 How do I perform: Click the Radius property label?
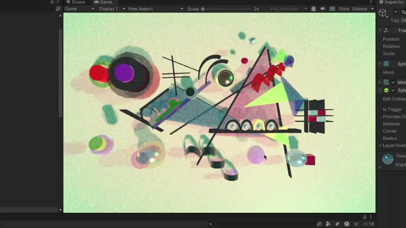click(x=390, y=138)
